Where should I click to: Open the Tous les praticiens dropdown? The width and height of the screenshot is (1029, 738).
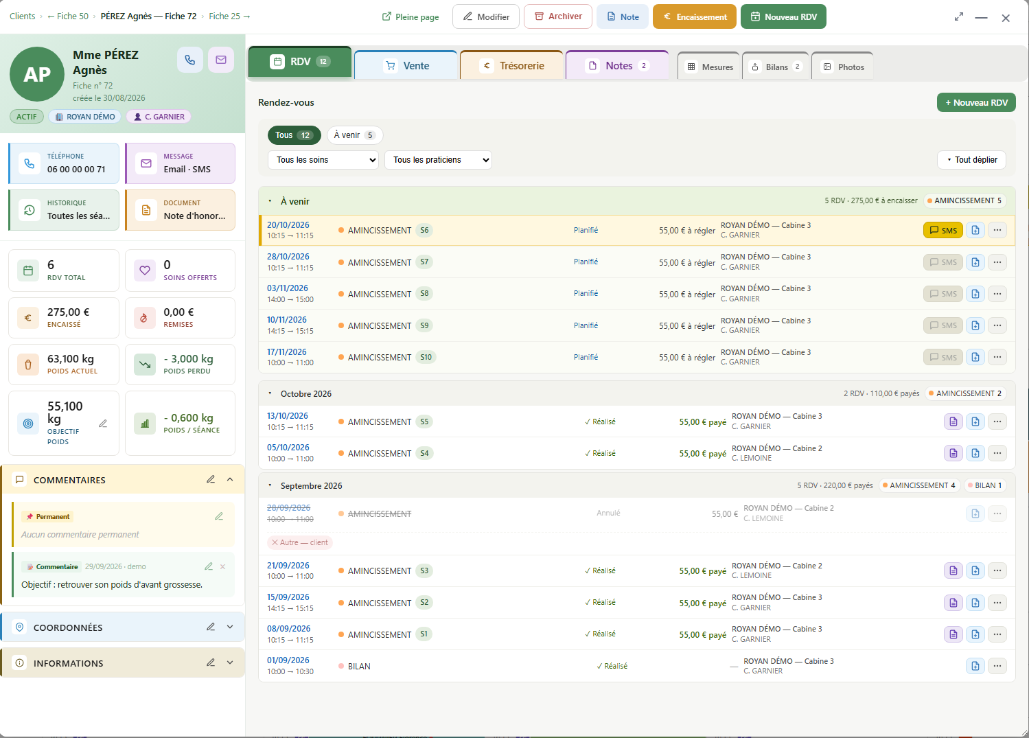438,160
